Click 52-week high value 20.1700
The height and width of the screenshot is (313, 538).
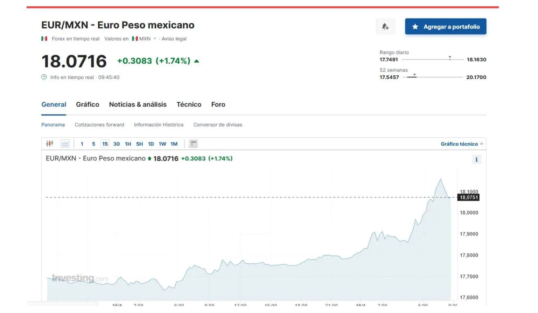click(x=476, y=77)
